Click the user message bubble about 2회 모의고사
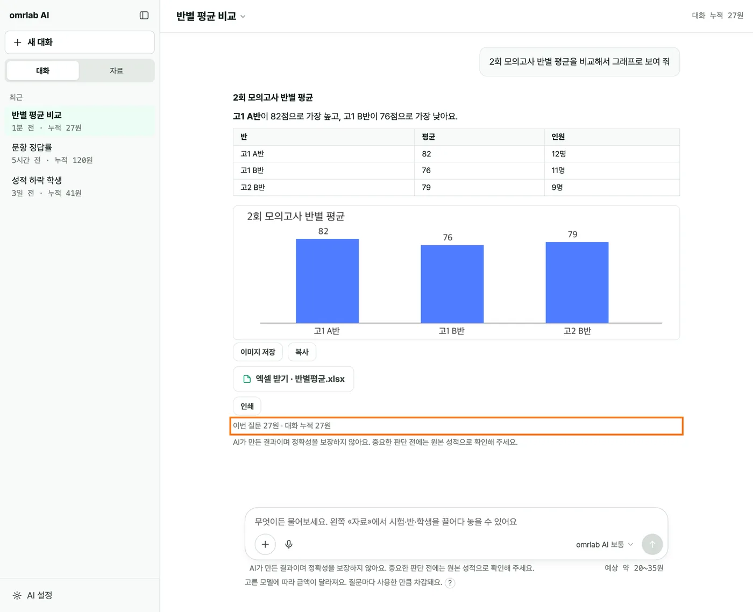753x612 pixels. [x=580, y=62]
